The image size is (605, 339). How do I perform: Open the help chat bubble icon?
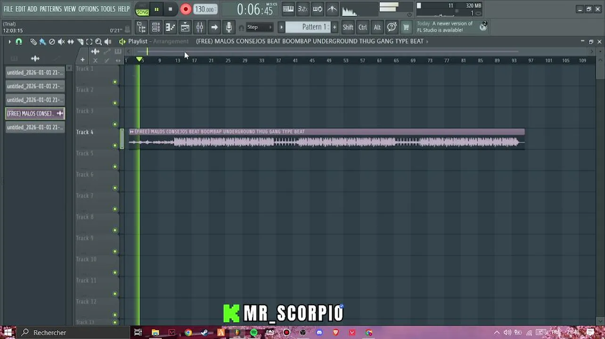pos(392,27)
